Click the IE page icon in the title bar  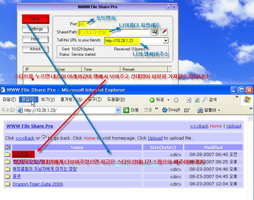(x=3, y=89)
